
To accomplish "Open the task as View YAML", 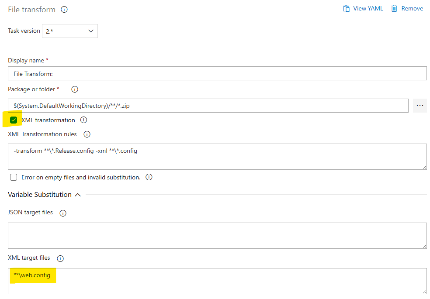I will pos(367,8).
